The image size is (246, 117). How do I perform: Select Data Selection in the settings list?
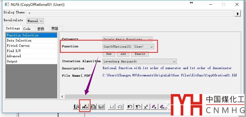tap(32, 40)
